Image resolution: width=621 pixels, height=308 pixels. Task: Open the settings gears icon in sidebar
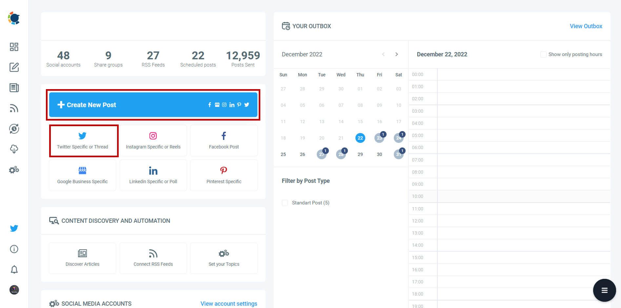(14, 170)
